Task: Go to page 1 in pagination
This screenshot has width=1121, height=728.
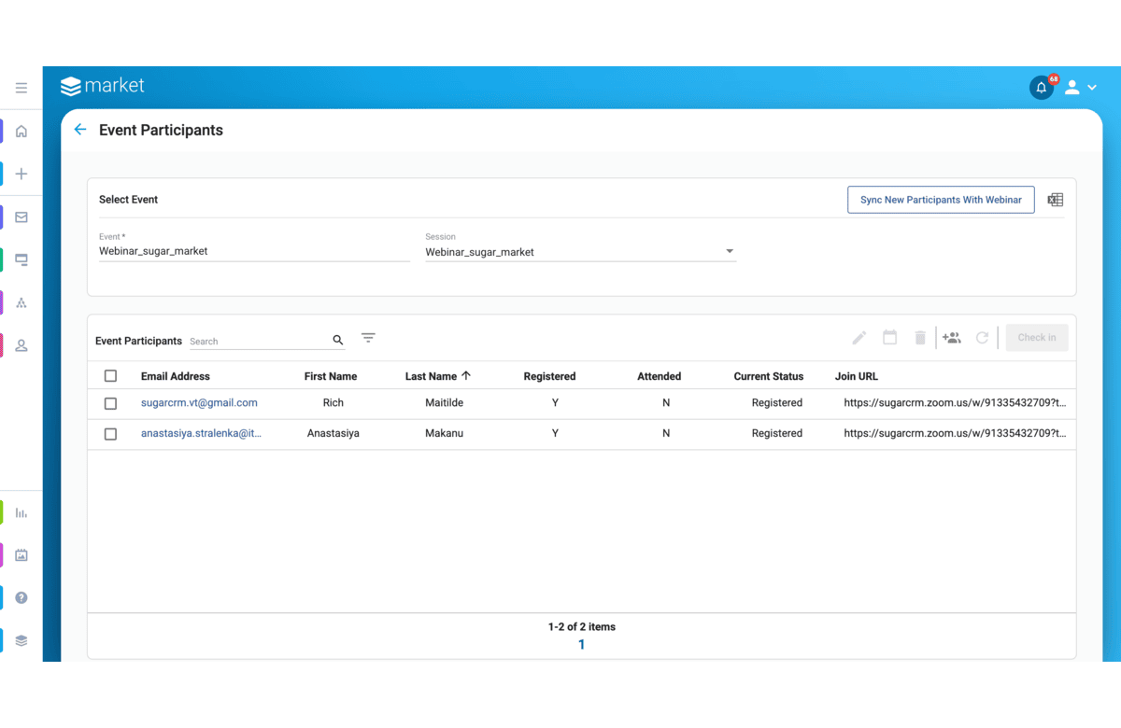Action: (581, 645)
